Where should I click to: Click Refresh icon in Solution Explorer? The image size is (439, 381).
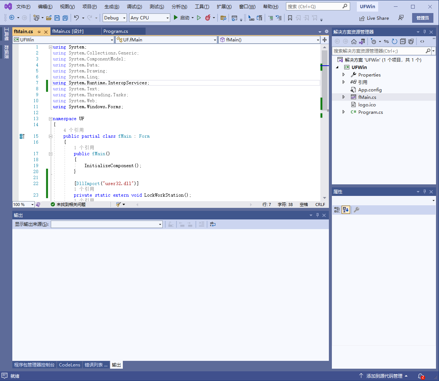pyautogui.click(x=395, y=41)
